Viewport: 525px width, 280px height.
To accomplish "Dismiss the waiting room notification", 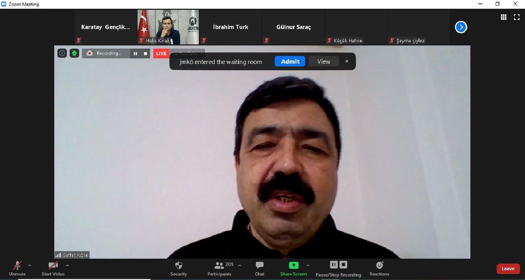I will [x=347, y=62].
